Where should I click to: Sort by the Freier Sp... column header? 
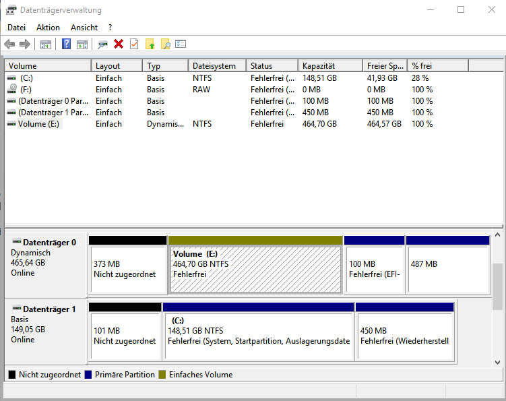coord(385,66)
